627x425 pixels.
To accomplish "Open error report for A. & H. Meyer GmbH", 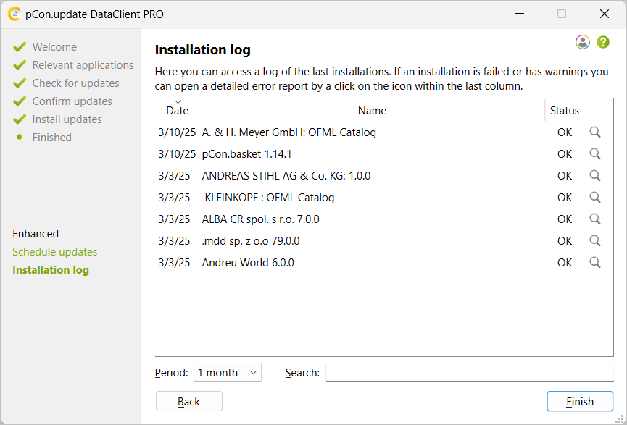I will tap(595, 132).
